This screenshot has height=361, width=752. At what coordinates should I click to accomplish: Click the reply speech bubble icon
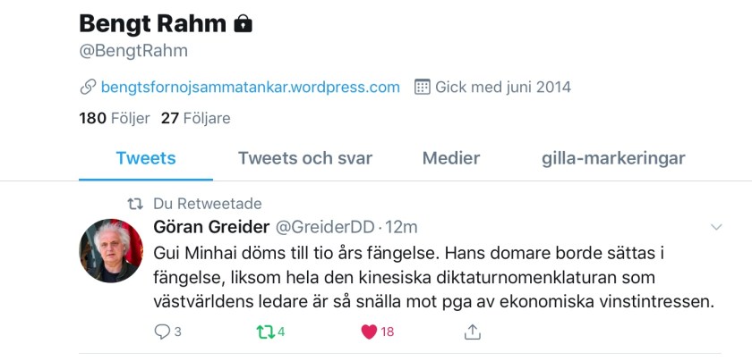click(x=162, y=332)
